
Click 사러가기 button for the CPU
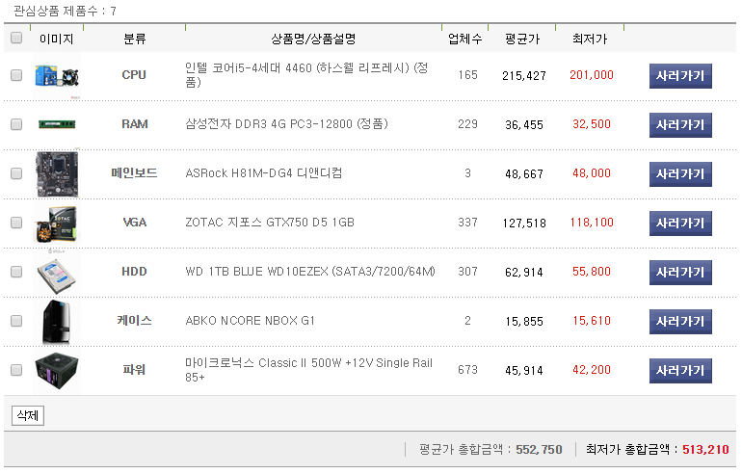click(x=680, y=75)
